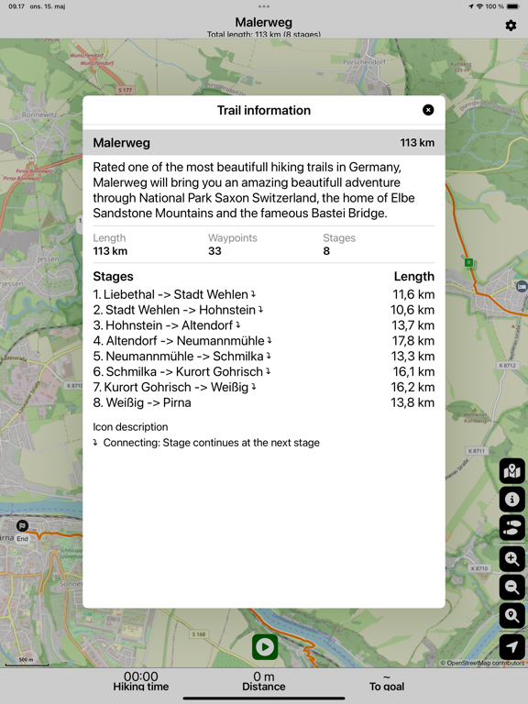Tap the trail description paragraph
The height and width of the screenshot is (704, 528).
tap(254, 190)
